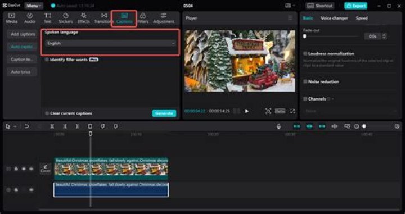Open the Media tab
Viewport: 405px width, 214px height.
[12, 19]
